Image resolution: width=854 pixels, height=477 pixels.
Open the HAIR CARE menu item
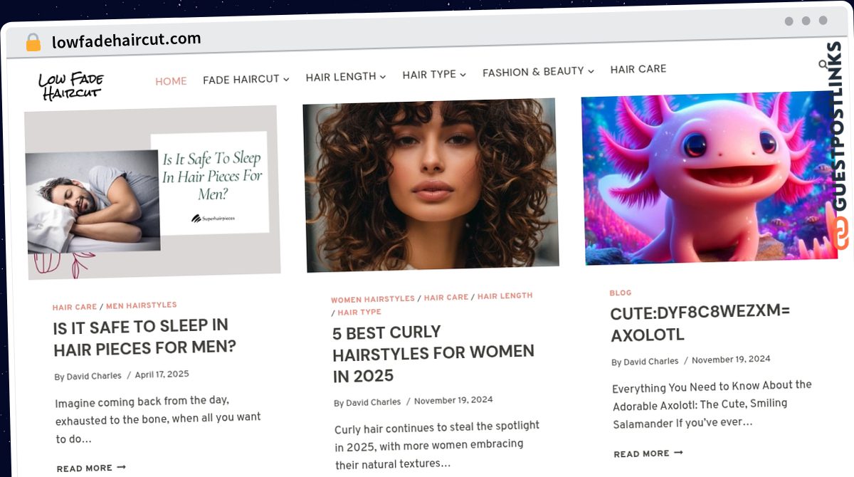click(638, 69)
